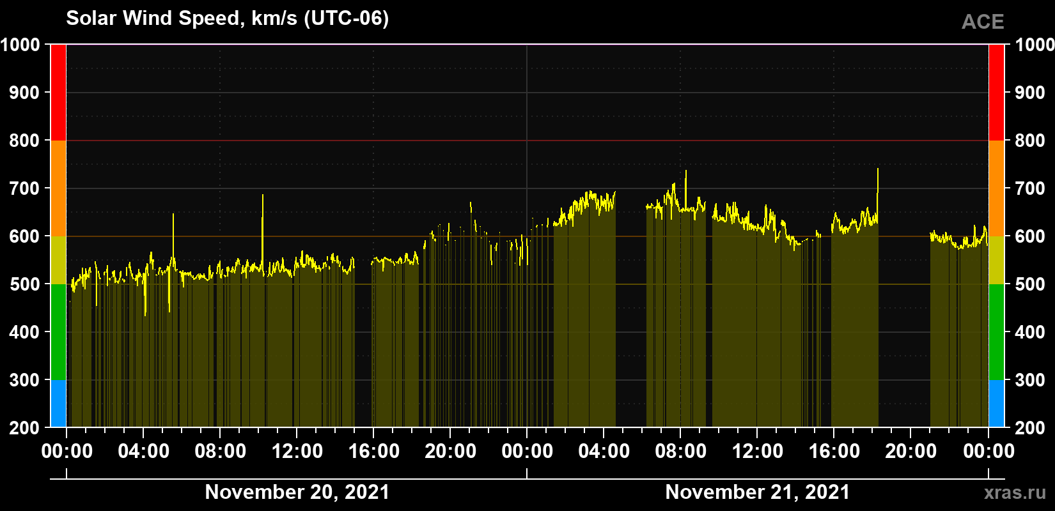Click the 12:00 time label for November 20

tap(297, 452)
